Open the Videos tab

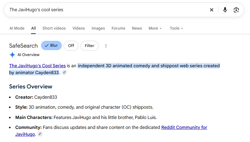click(79, 28)
